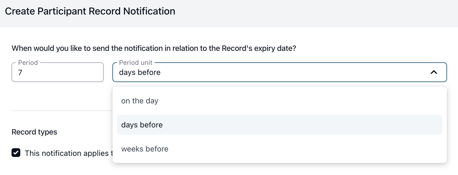Click the expiry date question text

point(154,48)
